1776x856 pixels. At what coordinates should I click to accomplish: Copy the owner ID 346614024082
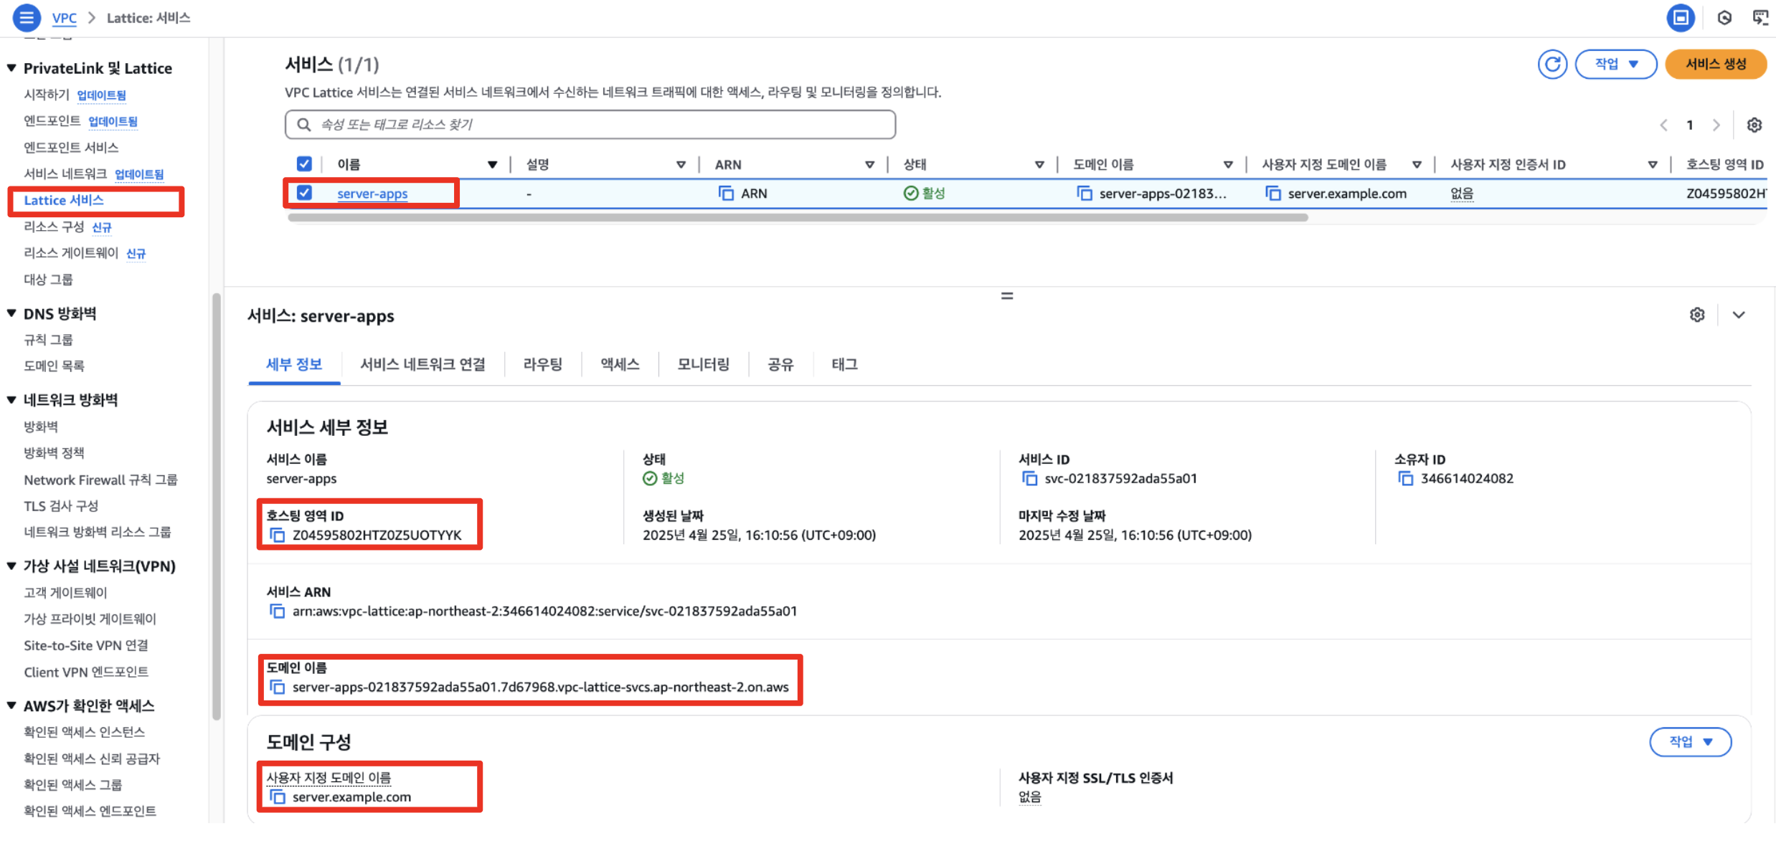click(1405, 478)
